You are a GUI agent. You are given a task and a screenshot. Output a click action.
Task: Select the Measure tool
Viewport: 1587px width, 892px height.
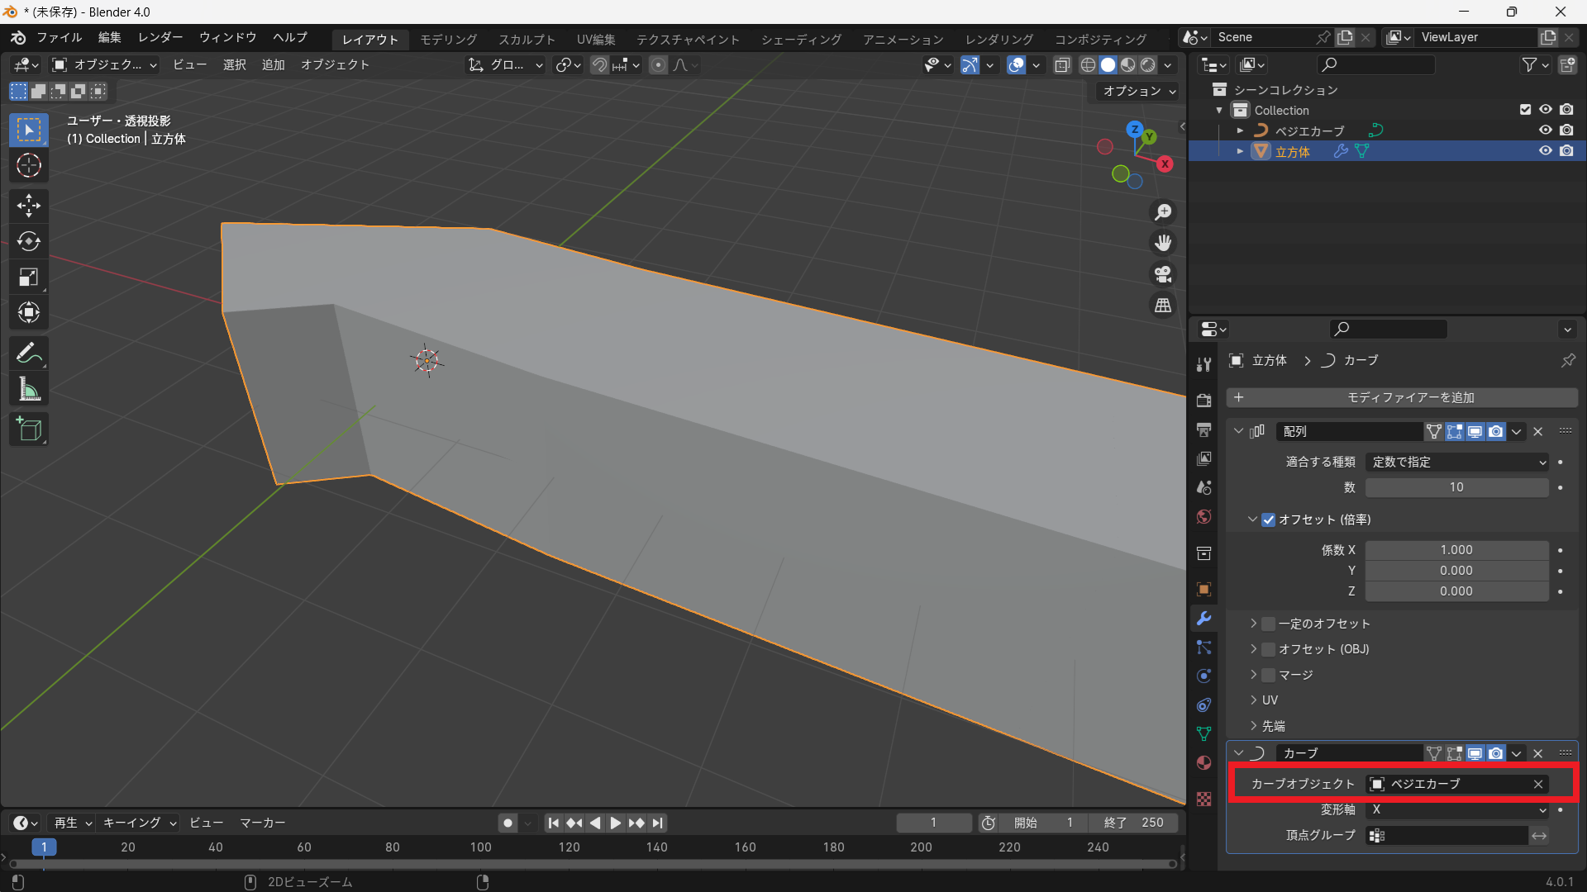pos(29,390)
